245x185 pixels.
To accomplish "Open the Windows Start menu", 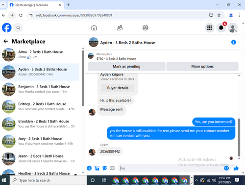I will [x=4, y=180].
